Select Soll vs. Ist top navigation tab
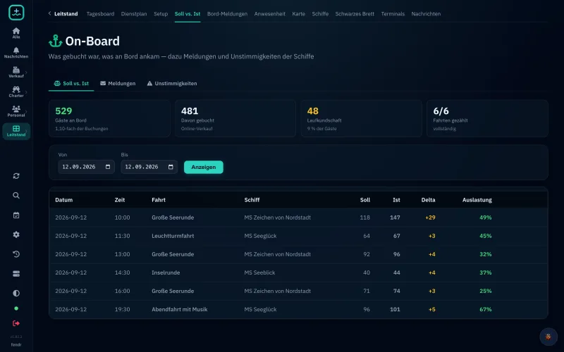The image size is (564, 352). [188, 13]
